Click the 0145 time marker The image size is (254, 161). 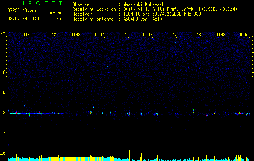coord(124,35)
